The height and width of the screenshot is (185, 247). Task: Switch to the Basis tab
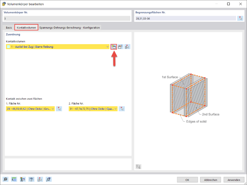point(9,28)
